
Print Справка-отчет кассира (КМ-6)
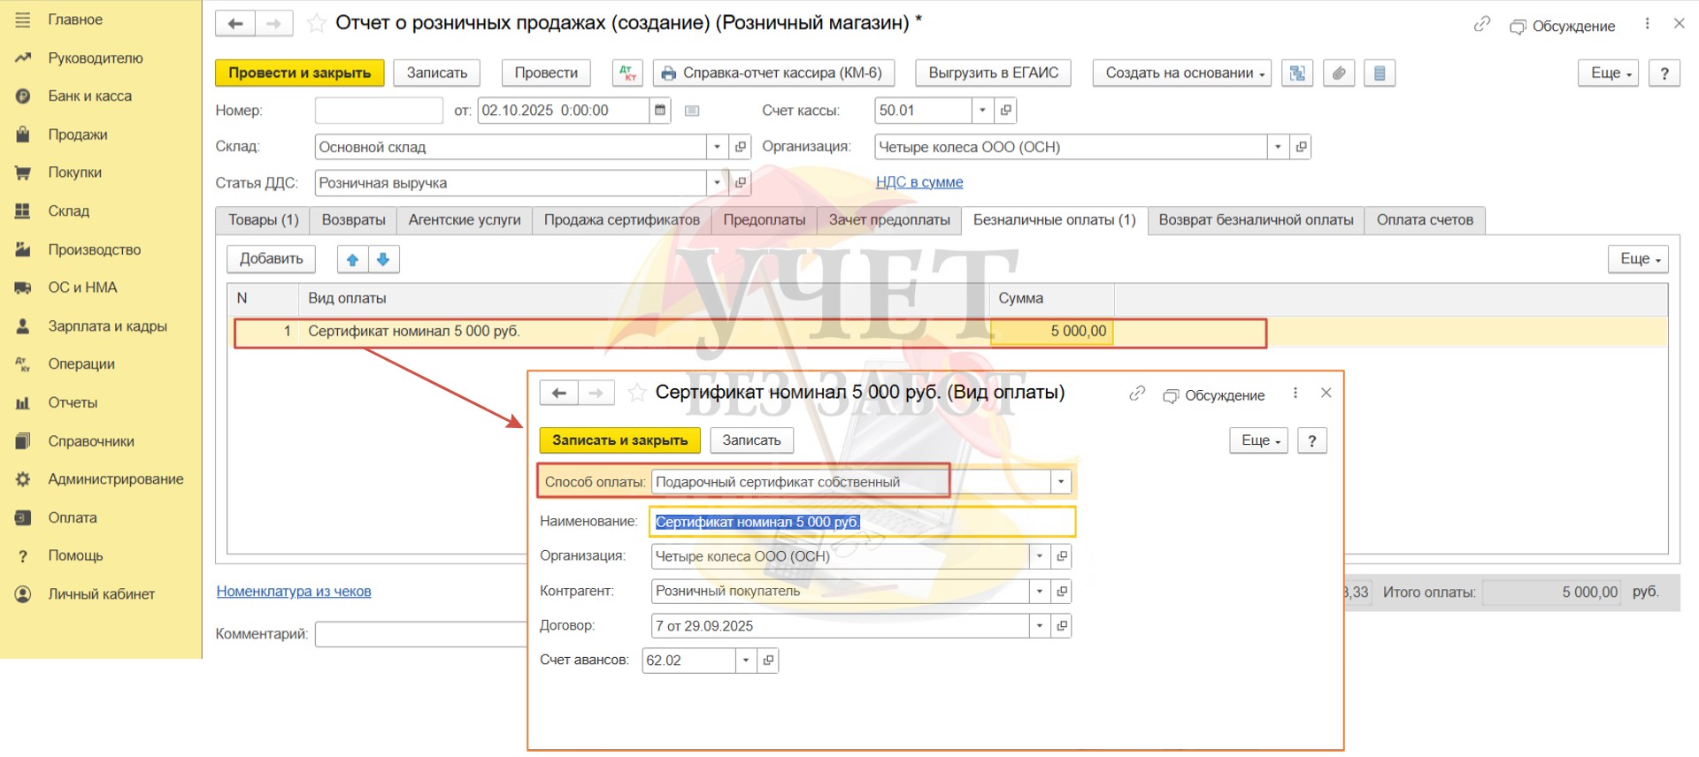(773, 73)
